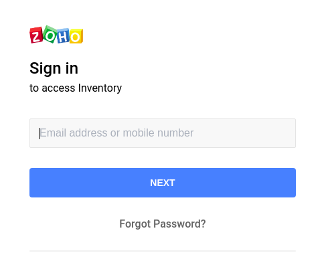Place cursor in the email placeholder text
Image resolution: width=326 pixels, height=253 pixels.
click(116, 133)
